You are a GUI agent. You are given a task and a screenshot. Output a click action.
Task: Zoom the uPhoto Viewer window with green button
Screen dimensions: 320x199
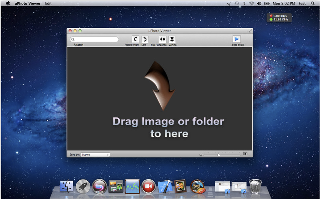[80, 31]
